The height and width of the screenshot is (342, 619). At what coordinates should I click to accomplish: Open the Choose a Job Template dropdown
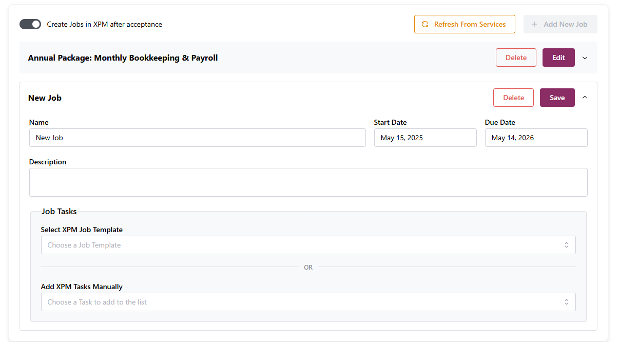pyautogui.click(x=303, y=245)
